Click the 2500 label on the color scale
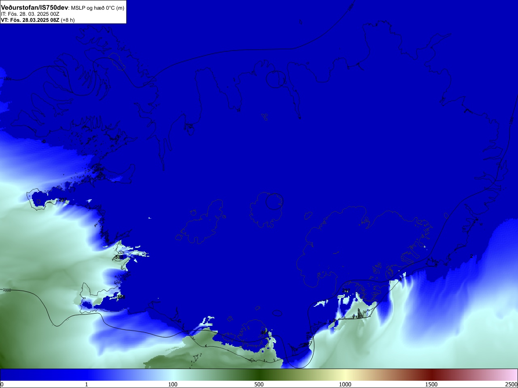The height and width of the screenshot is (388, 518). tap(512, 384)
